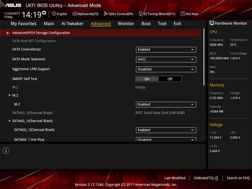Click the MyFavorite list icon

point(75,14)
